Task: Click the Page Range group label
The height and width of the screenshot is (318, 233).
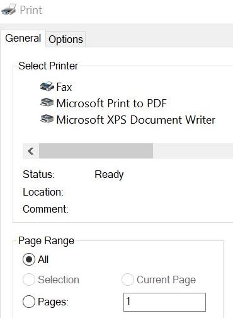Action: click(x=46, y=241)
